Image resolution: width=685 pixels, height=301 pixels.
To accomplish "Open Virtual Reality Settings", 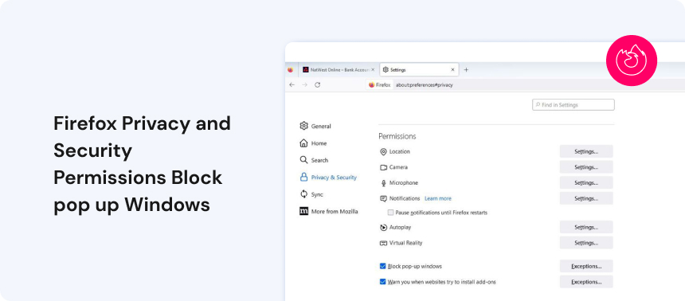I will click(586, 243).
